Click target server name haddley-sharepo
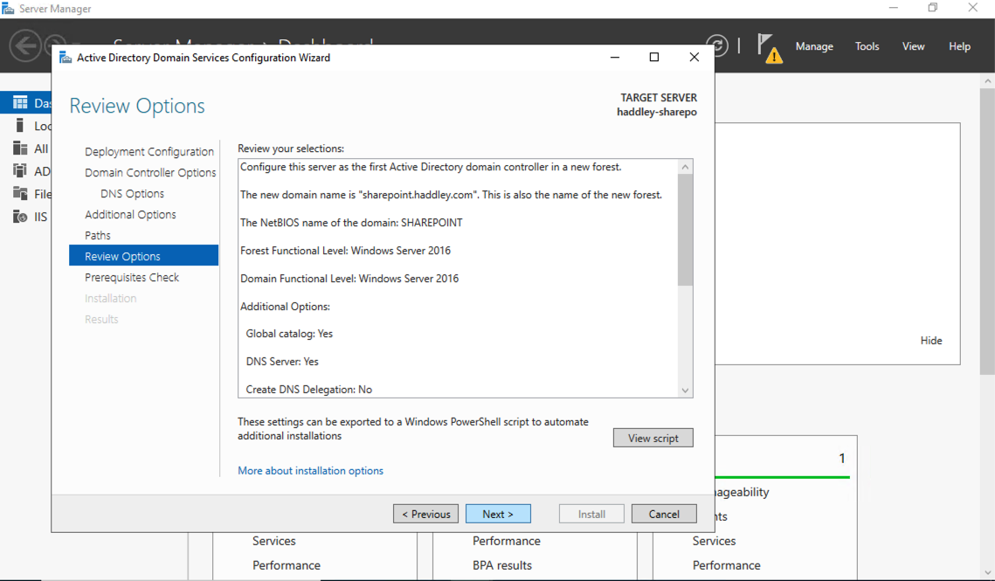 point(657,113)
